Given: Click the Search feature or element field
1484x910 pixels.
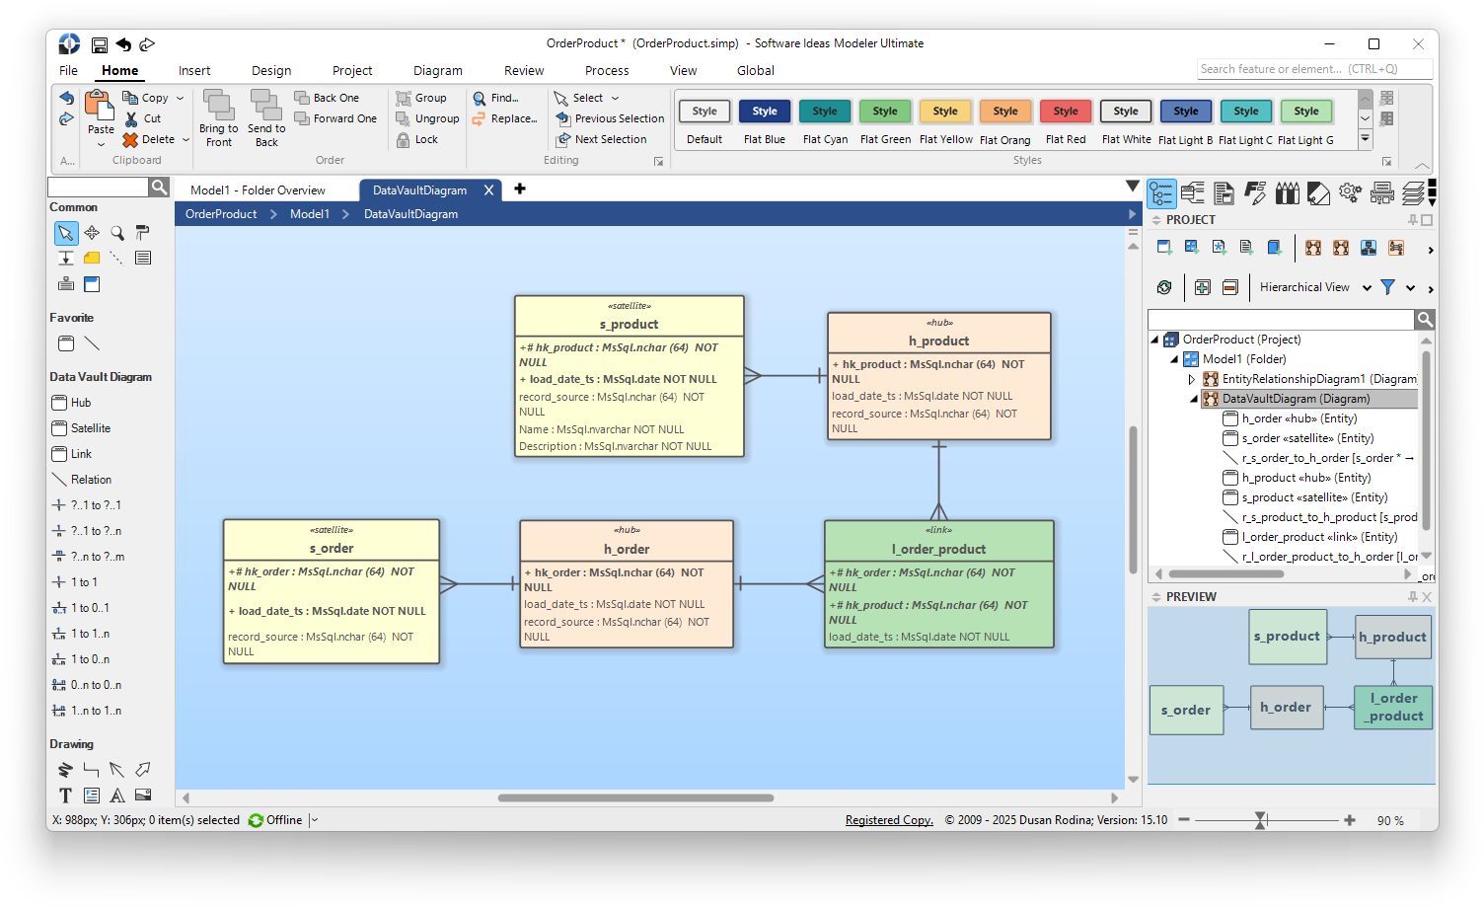Looking at the screenshot, I should tap(1313, 69).
